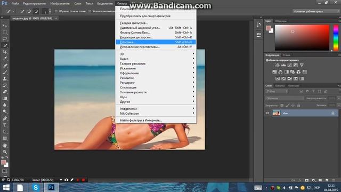341x192 pixels.
Task: Switch to the Контуры tab
Action: pyautogui.click(x=294, y=86)
